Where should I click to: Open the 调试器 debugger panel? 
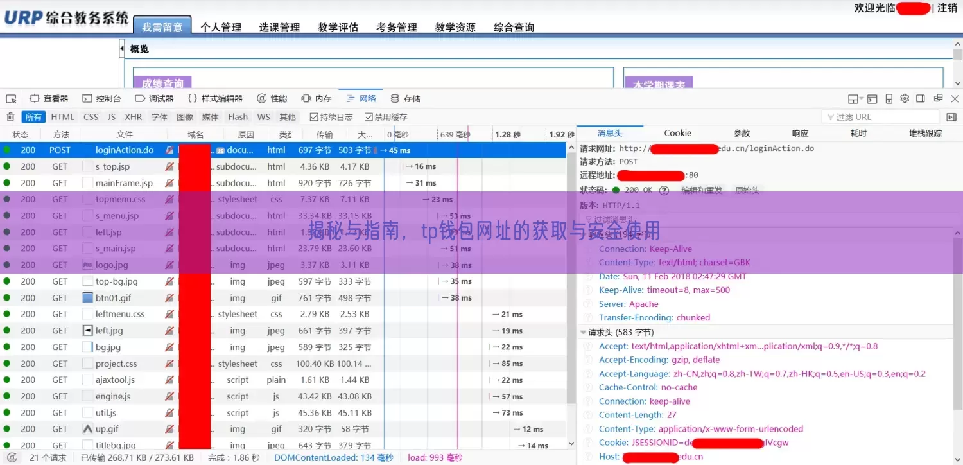(154, 99)
